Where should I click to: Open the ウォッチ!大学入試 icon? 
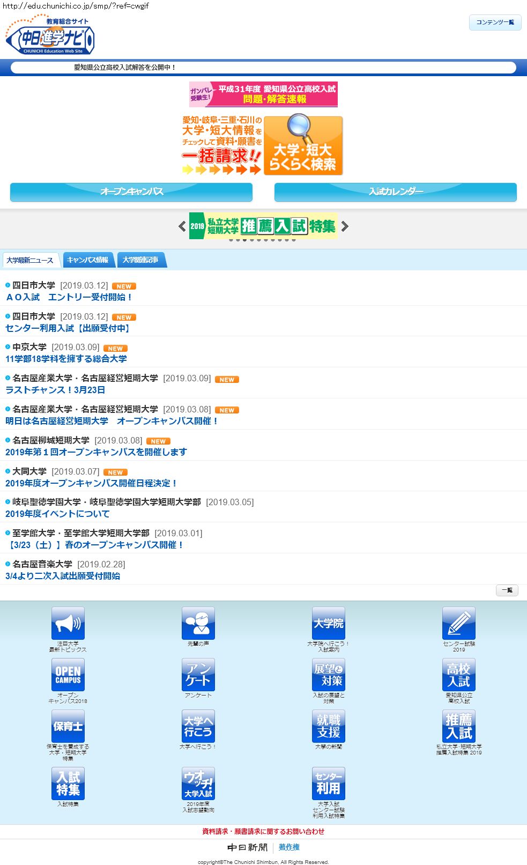198,783
